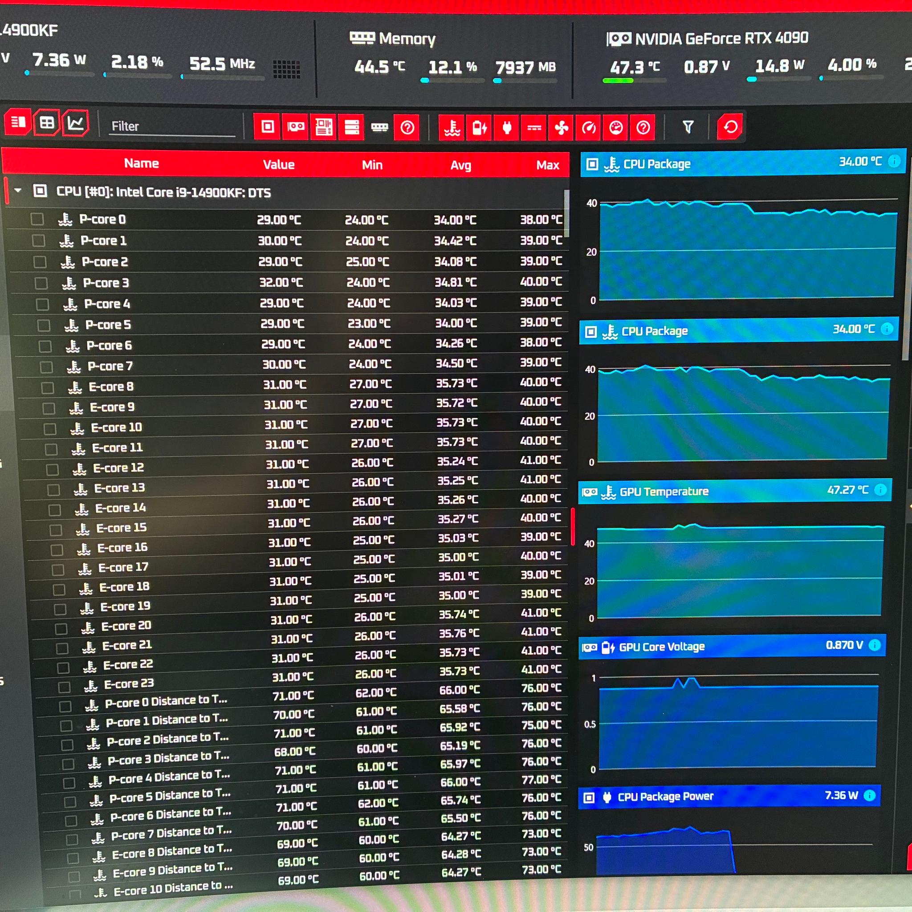Tick the E-core 8 checkbox
The height and width of the screenshot is (912, 912).
click(48, 387)
